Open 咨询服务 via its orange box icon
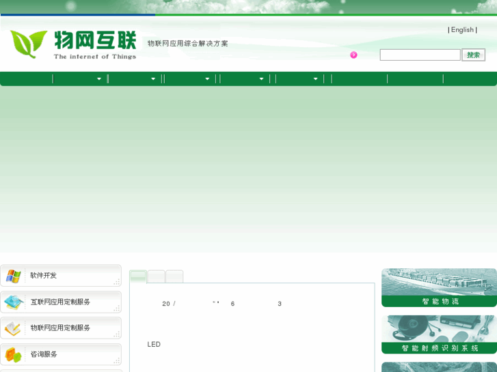 [x=13, y=355]
